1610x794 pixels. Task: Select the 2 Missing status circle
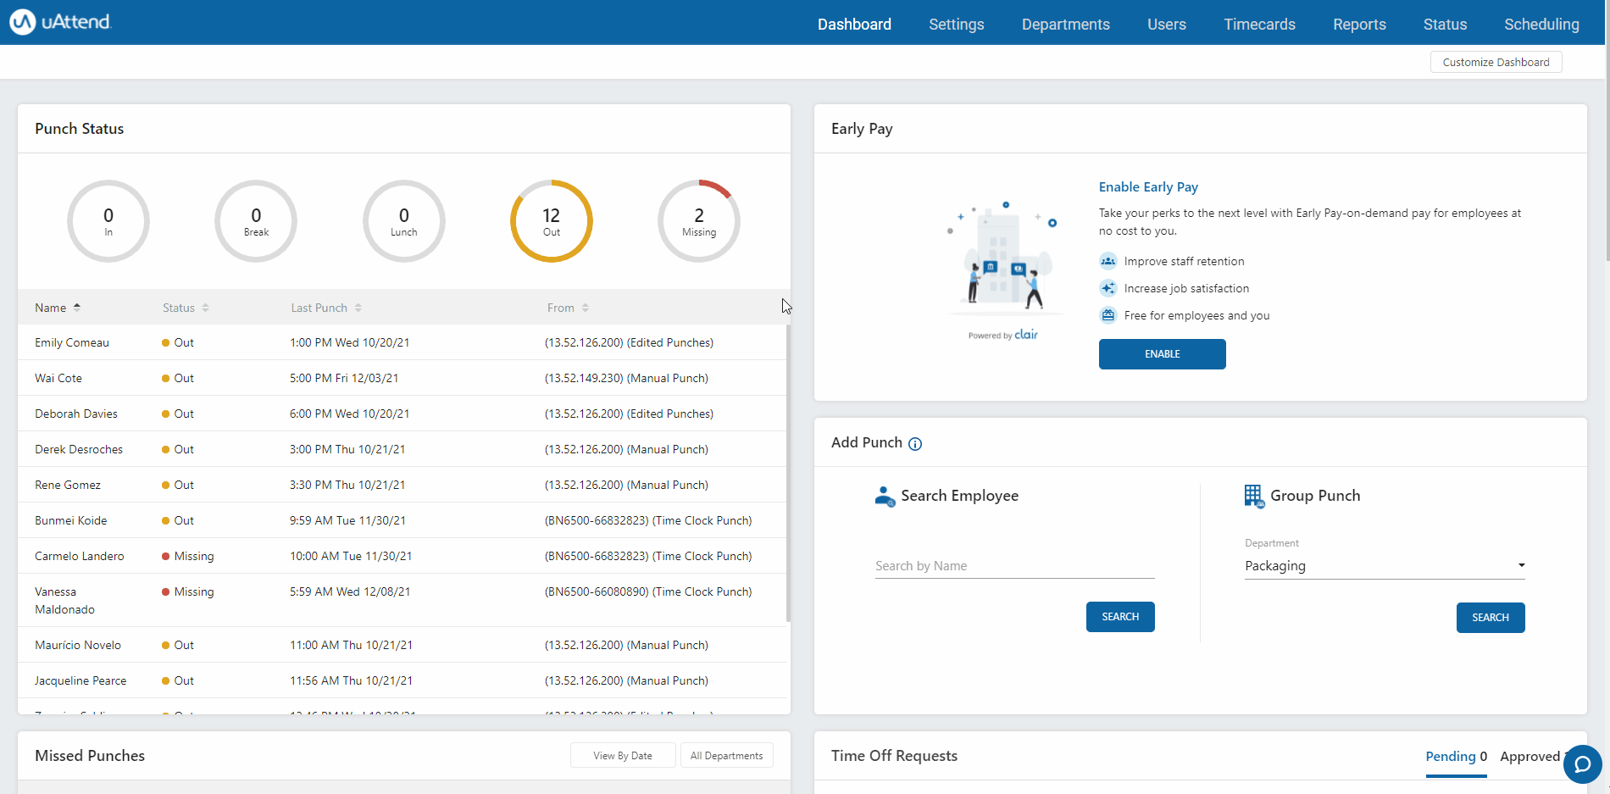point(698,221)
